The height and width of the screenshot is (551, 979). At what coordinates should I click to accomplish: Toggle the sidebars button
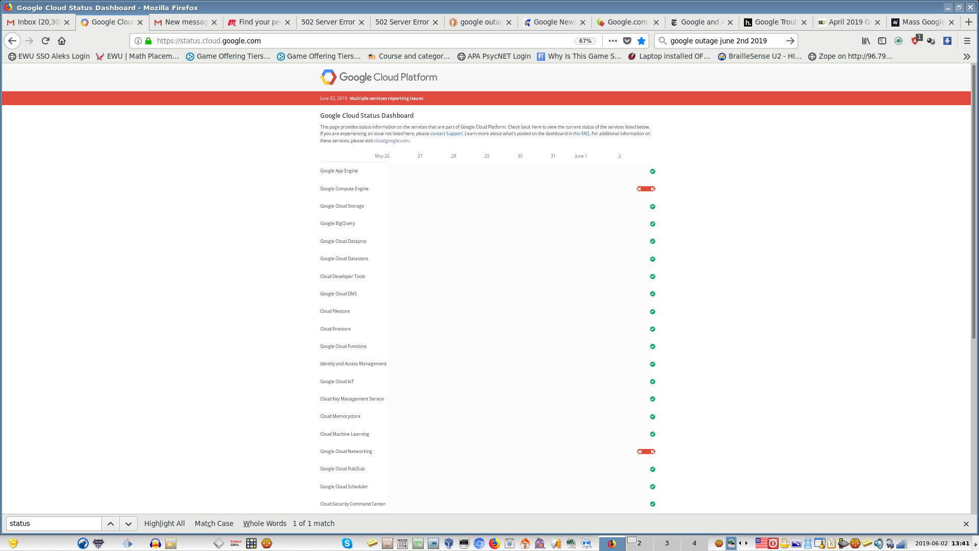(x=882, y=41)
